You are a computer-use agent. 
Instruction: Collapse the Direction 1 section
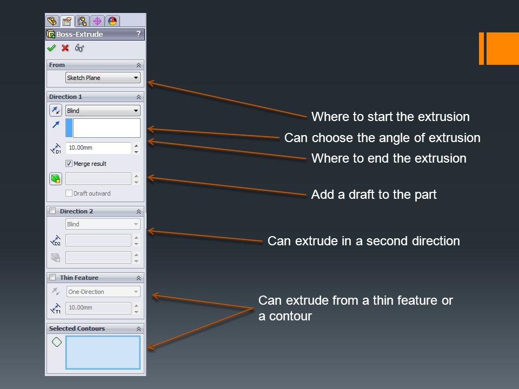[139, 97]
